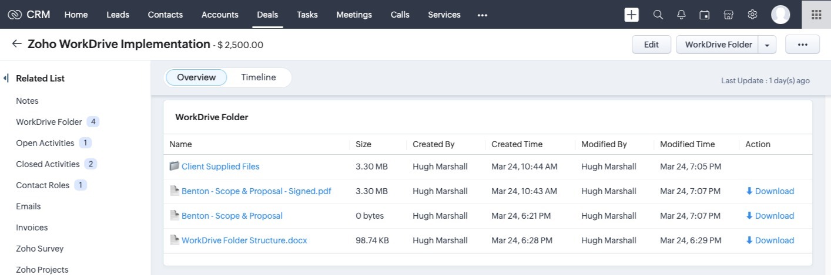Open the Leads module tab
Viewport: 831px width, 275px height.
(118, 15)
